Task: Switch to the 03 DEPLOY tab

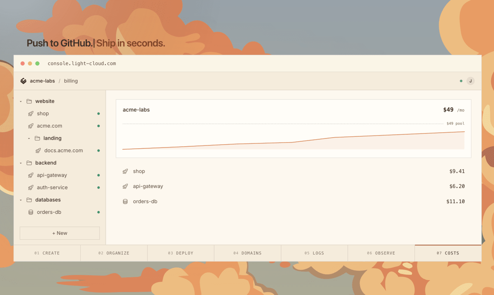Action: 181,253
